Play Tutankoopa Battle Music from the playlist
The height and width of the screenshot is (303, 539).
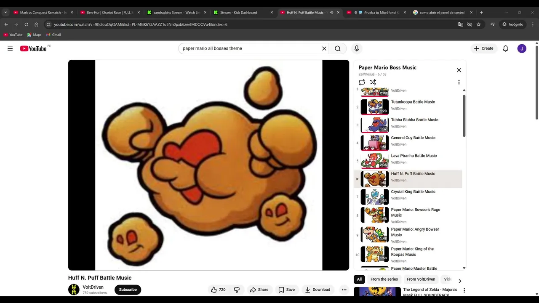click(x=408, y=107)
